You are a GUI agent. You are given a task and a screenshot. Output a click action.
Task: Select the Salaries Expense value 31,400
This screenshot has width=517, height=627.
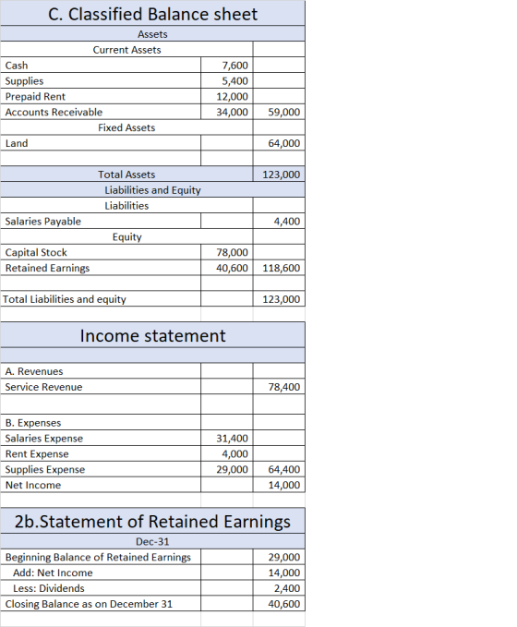click(x=227, y=439)
